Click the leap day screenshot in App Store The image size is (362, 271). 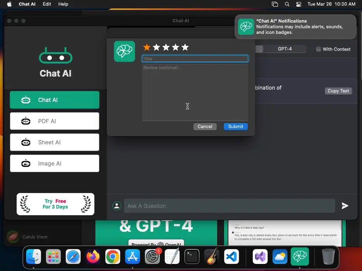285,233
